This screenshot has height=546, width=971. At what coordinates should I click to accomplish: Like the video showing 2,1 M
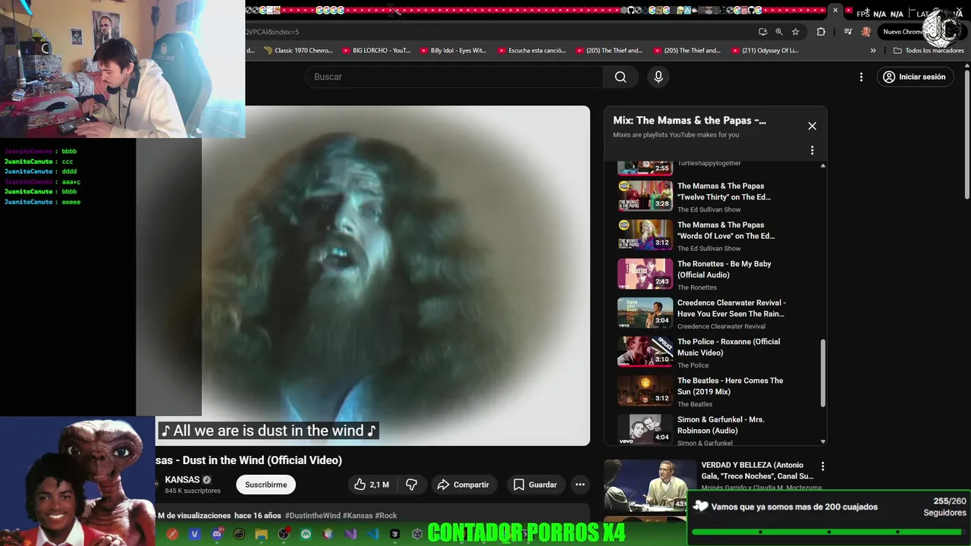pyautogui.click(x=372, y=485)
